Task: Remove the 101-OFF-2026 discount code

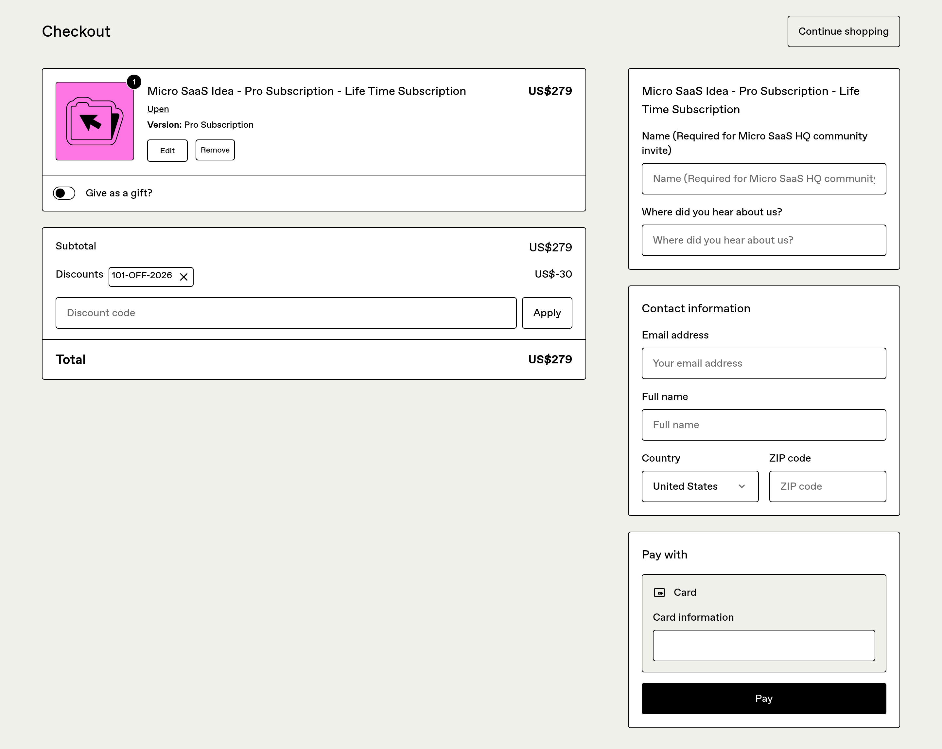Action: [184, 277]
